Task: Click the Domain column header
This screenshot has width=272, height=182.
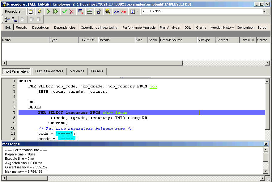Action: coord(117,40)
